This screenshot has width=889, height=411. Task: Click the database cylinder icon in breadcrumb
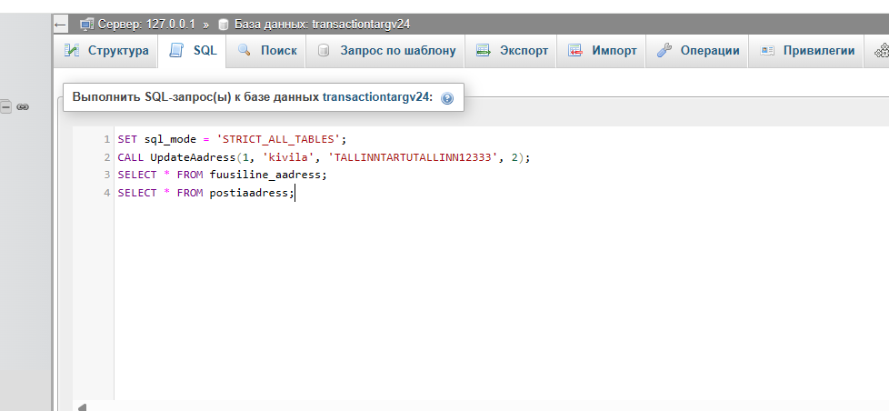point(224,25)
